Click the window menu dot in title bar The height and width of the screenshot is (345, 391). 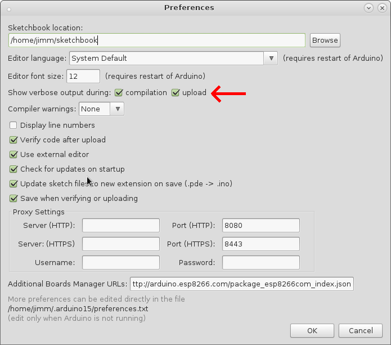coord(9,10)
